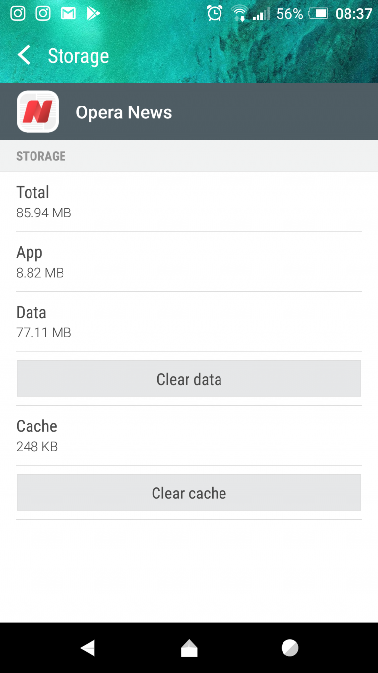Tap the 08:37 clock in status bar
The height and width of the screenshot is (673, 378).
pyautogui.click(x=353, y=13)
